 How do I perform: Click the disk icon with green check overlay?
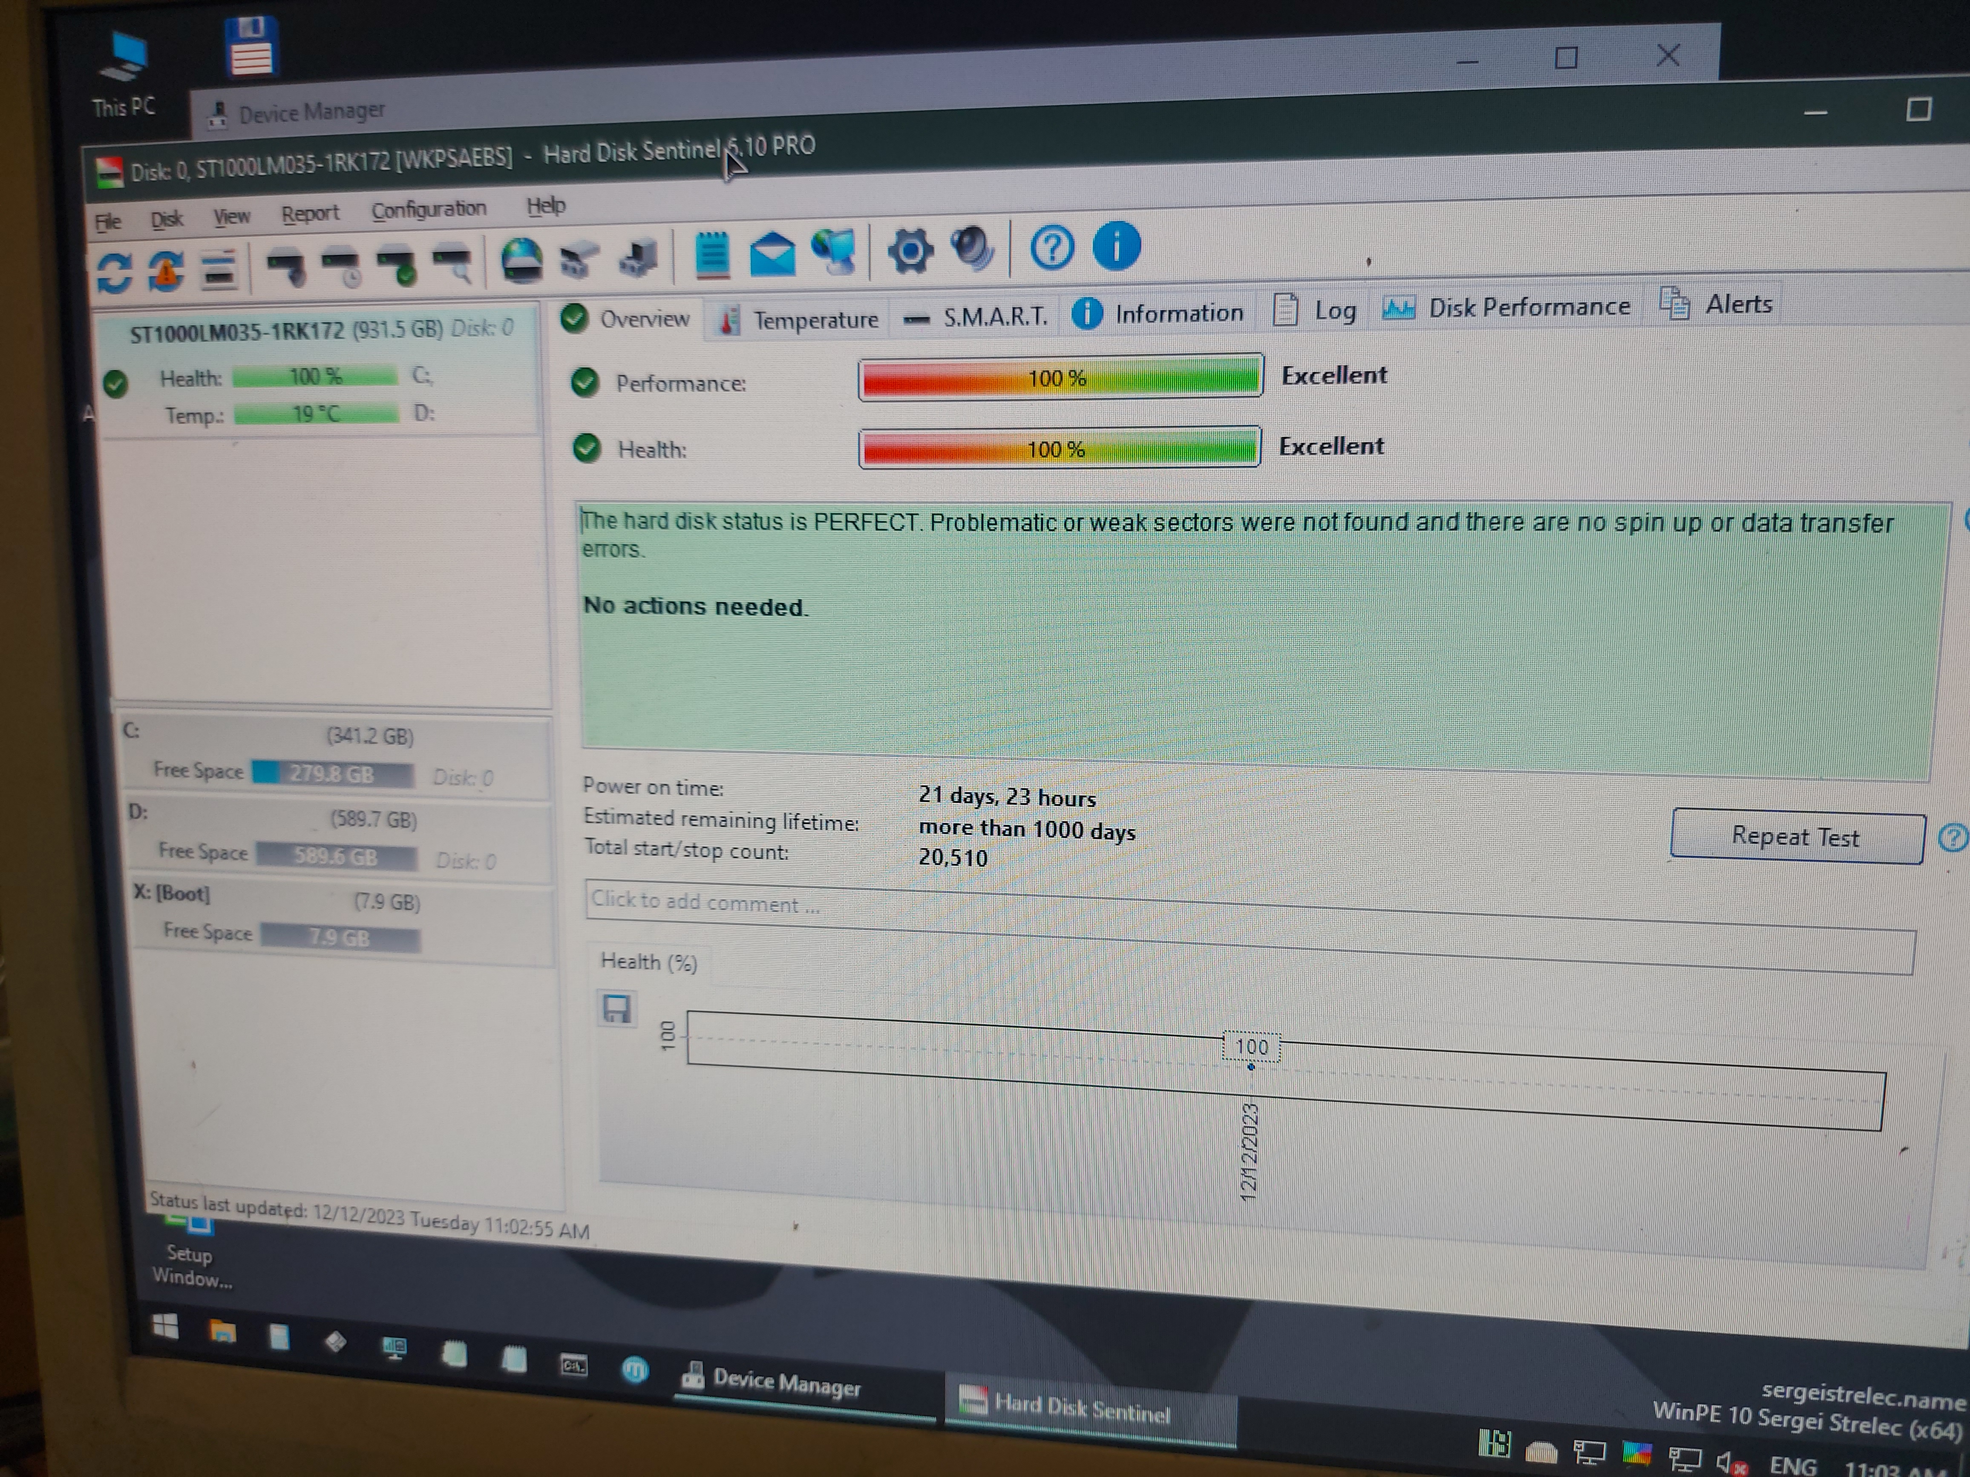397,266
